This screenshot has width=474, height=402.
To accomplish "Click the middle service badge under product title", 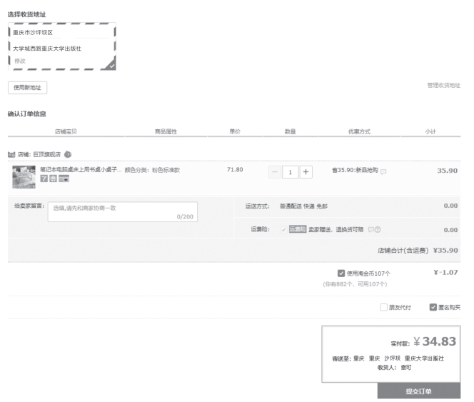I will click(54, 179).
